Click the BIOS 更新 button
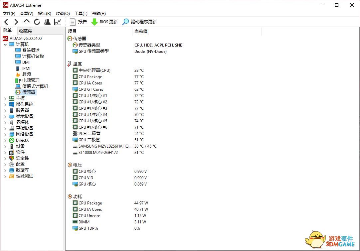The image size is (360, 251). [x=104, y=22]
